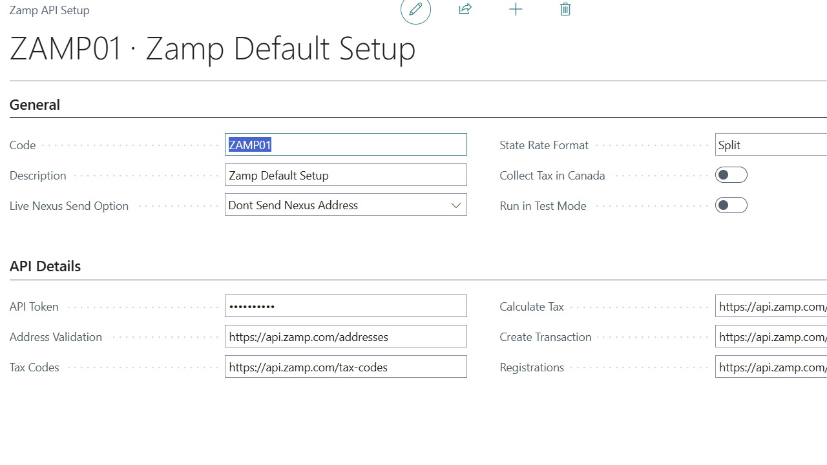Click the API Token password field

click(346, 306)
